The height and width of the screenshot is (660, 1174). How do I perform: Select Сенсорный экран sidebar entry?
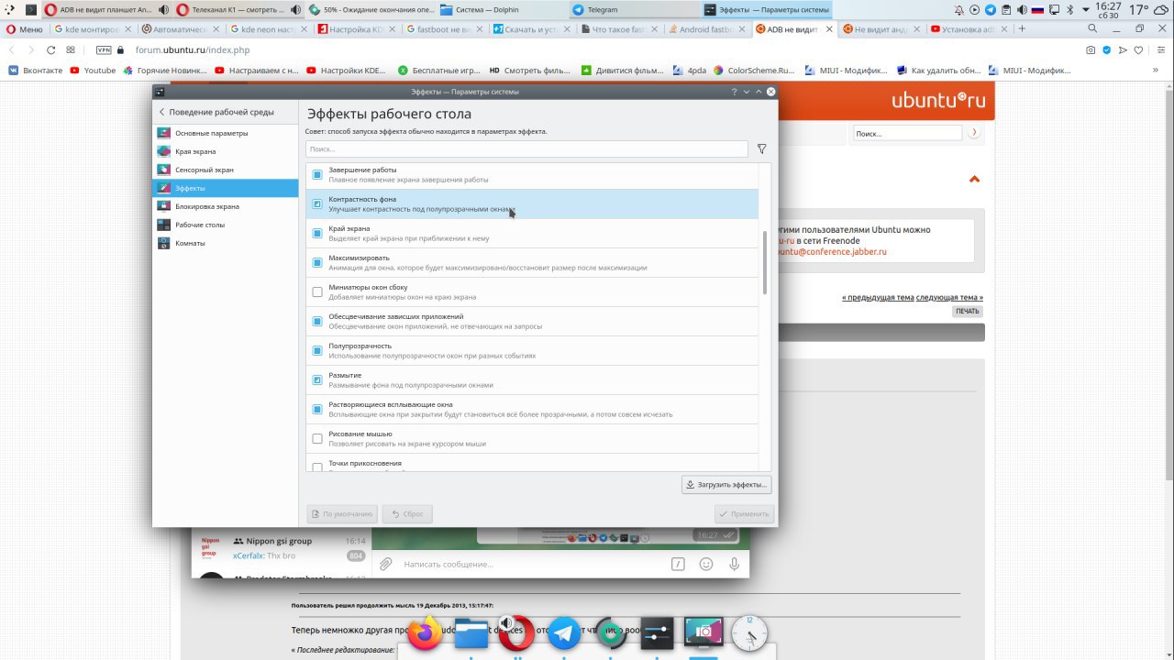pyautogui.click(x=226, y=170)
